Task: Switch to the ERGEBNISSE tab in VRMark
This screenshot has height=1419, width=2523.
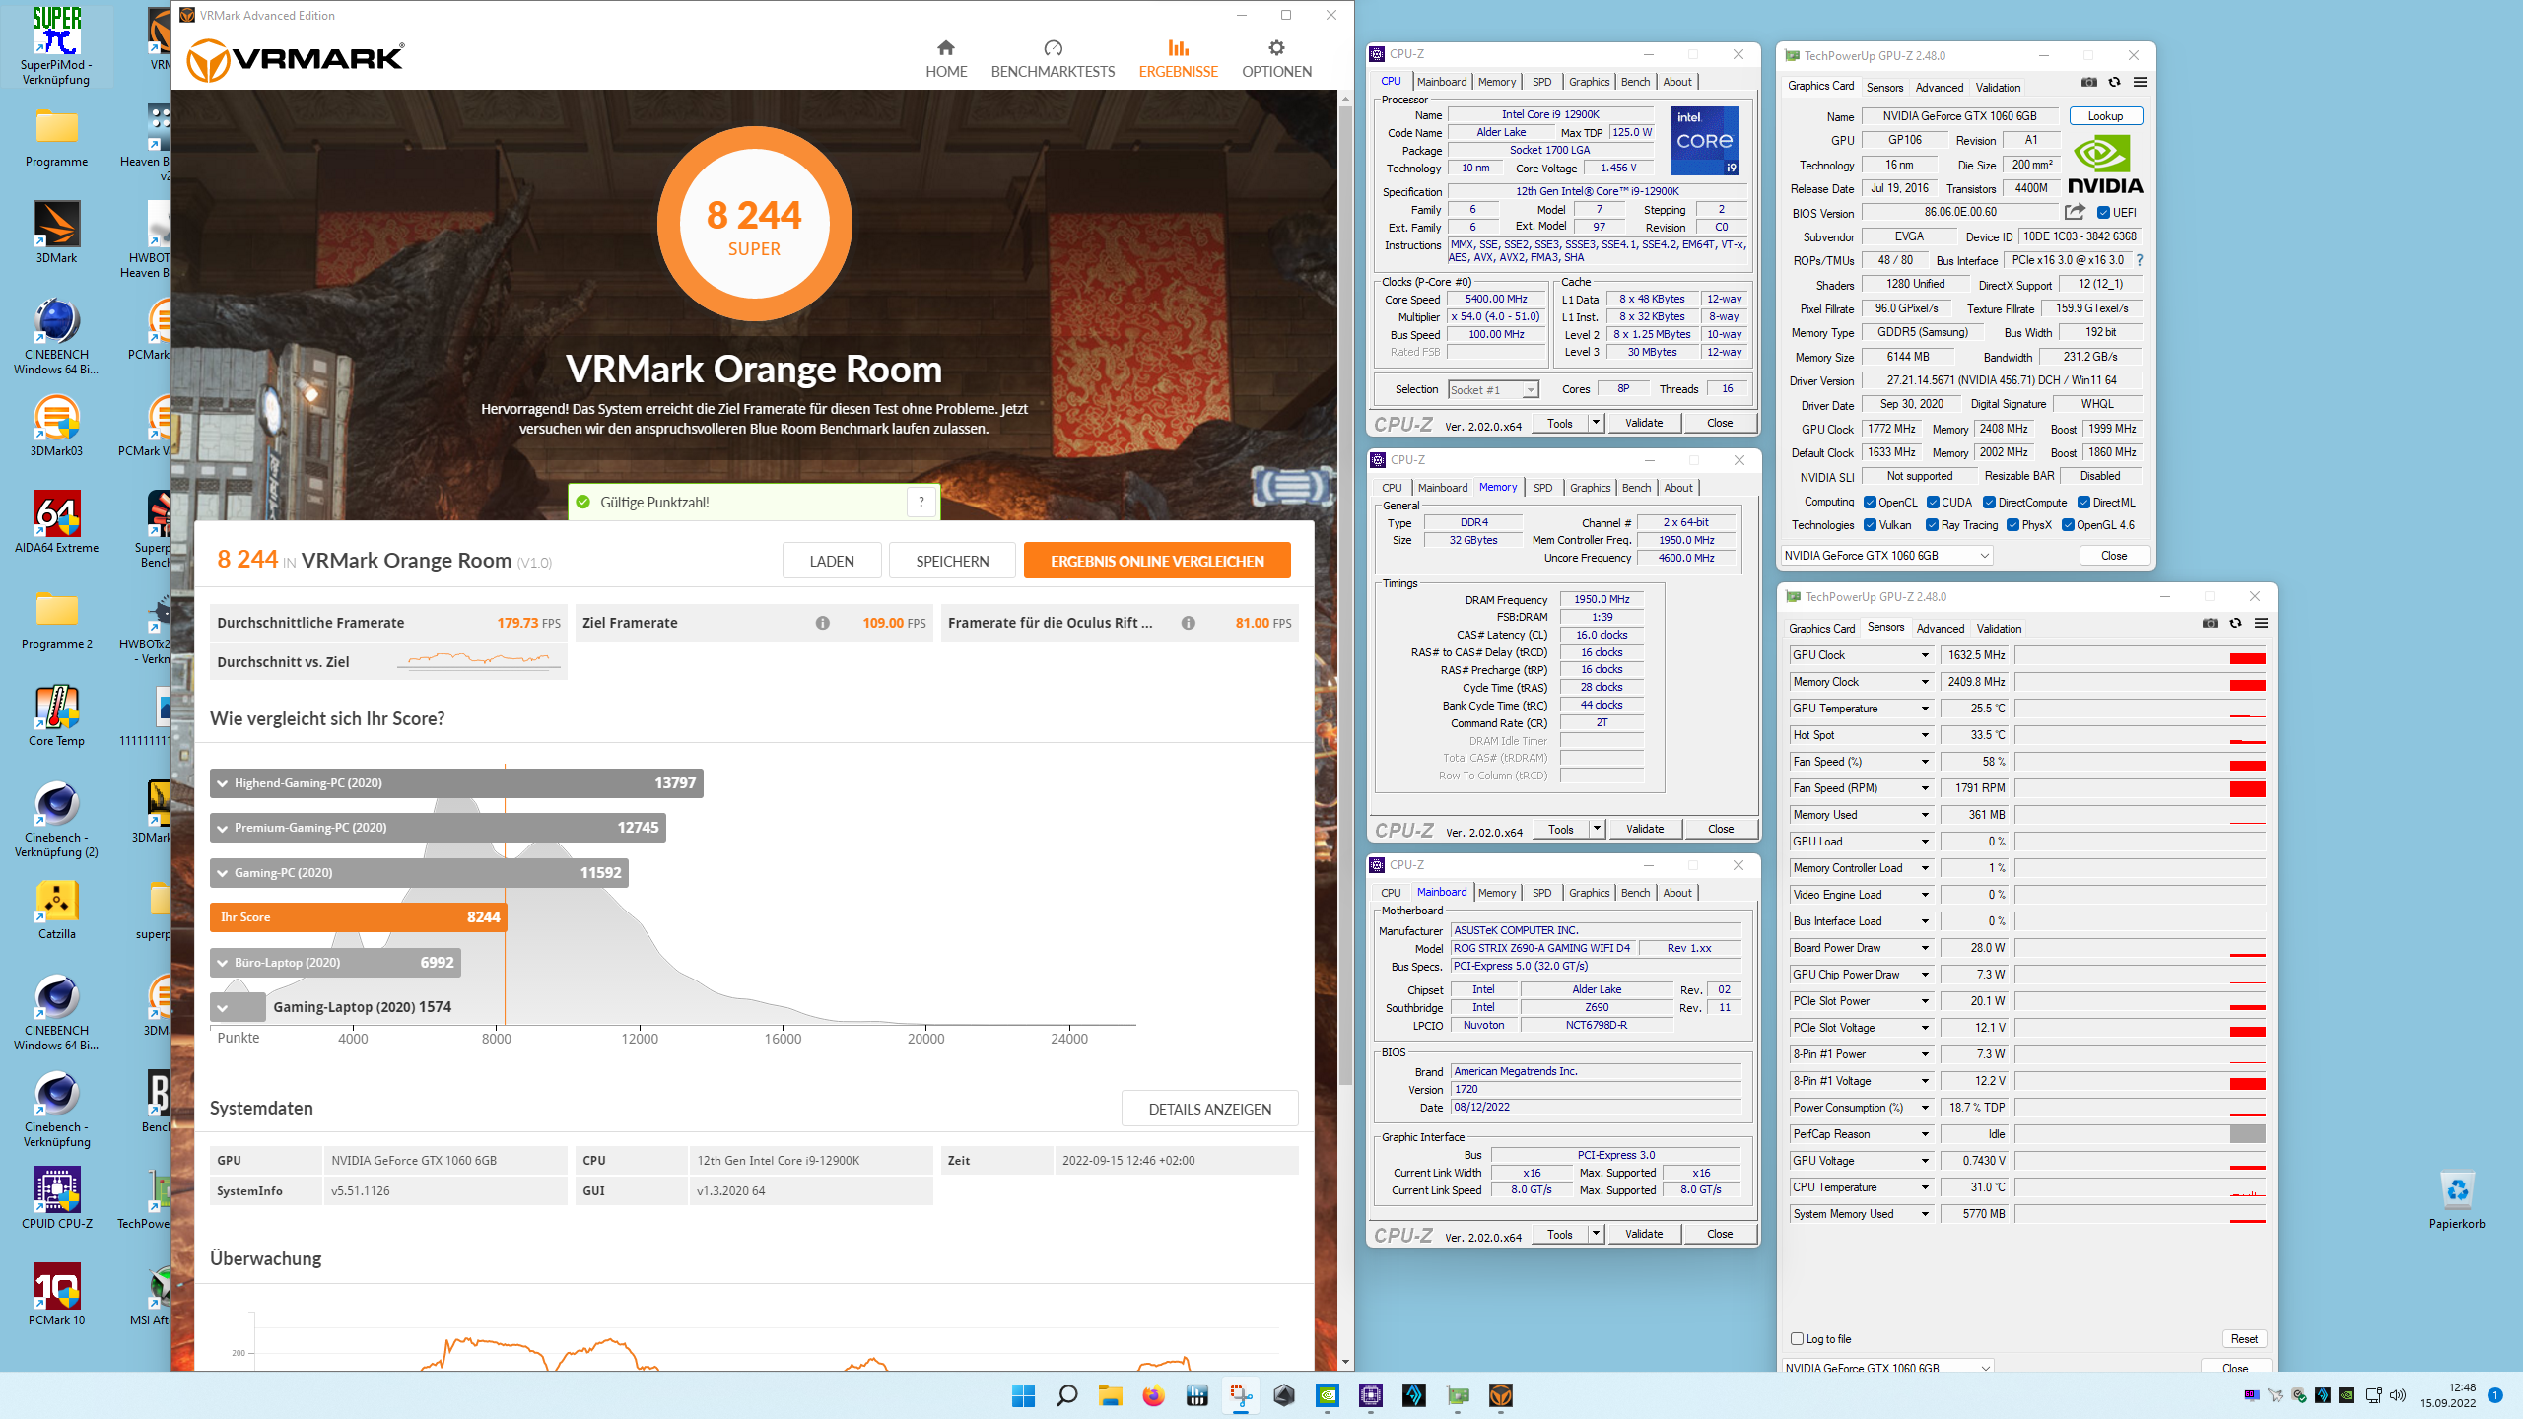Action: pos(1178,59)
